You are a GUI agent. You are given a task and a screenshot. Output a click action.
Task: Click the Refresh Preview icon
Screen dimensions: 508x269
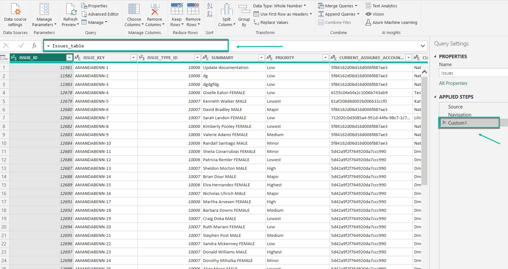click(70, 10)
